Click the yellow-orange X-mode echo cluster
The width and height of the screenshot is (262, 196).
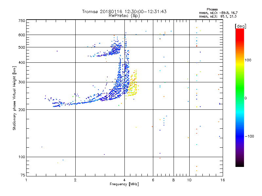[133, 83]
